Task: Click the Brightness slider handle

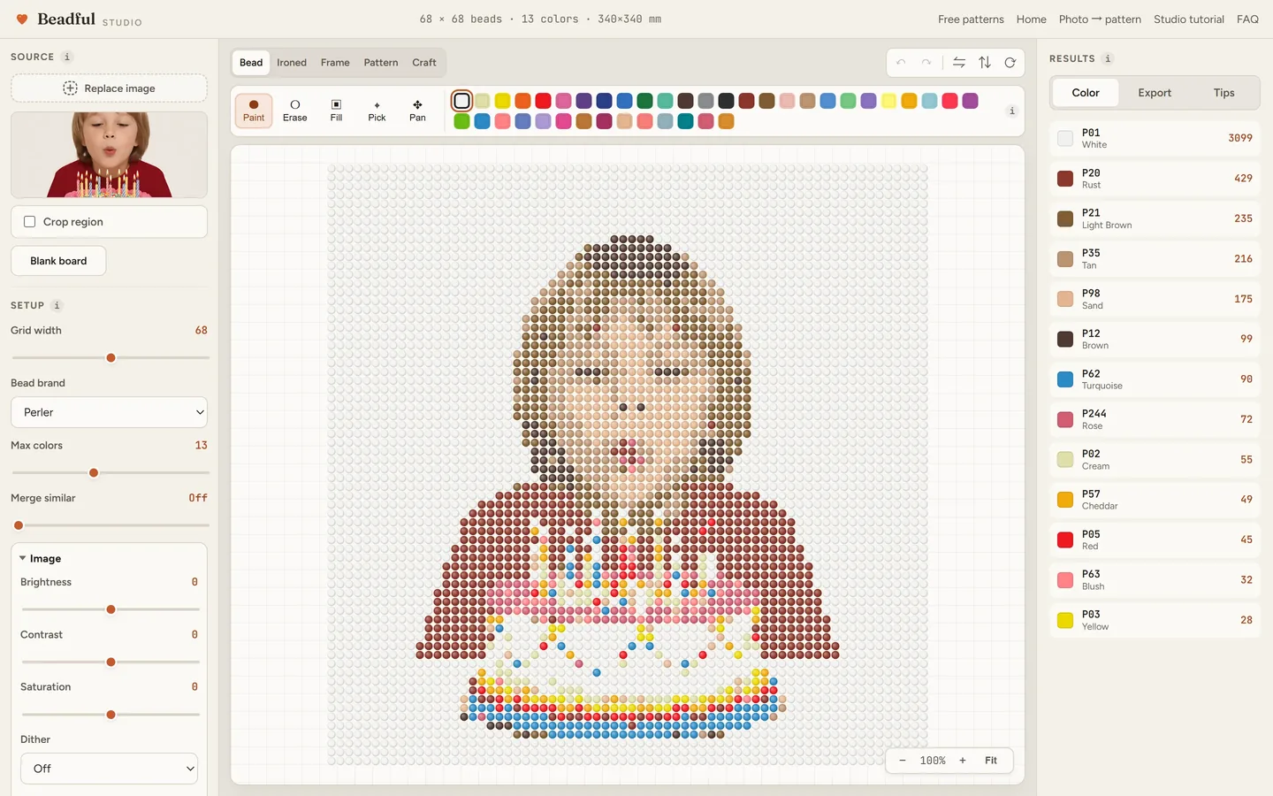Action: pos(111,609)
